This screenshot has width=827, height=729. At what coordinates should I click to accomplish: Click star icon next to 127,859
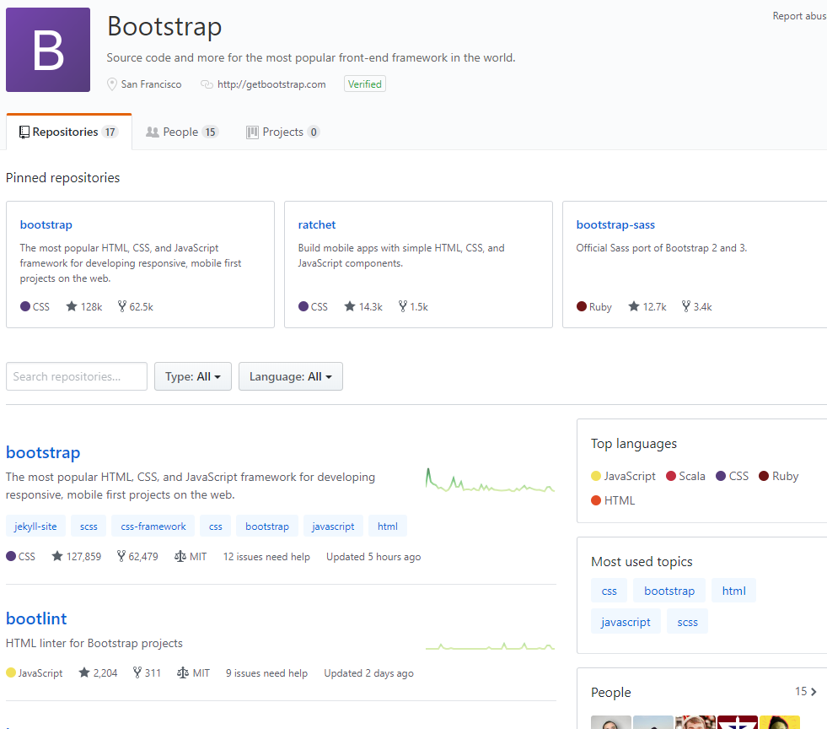57,556
